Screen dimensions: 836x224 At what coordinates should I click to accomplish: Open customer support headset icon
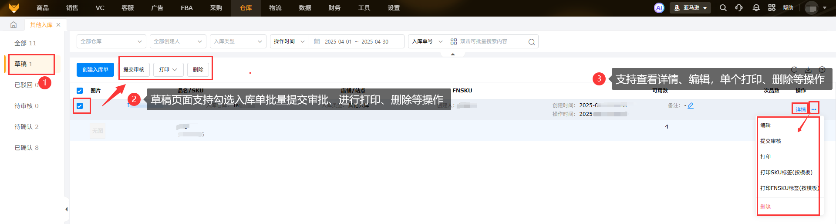739,8
